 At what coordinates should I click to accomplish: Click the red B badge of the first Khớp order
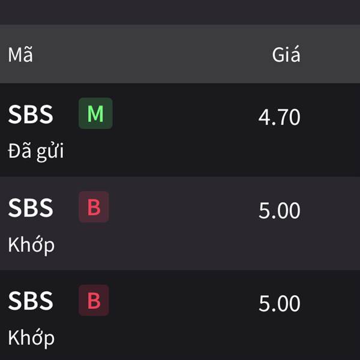(x=94, y=207)
